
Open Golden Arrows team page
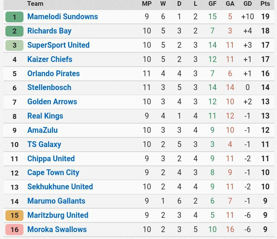[52, 102]
